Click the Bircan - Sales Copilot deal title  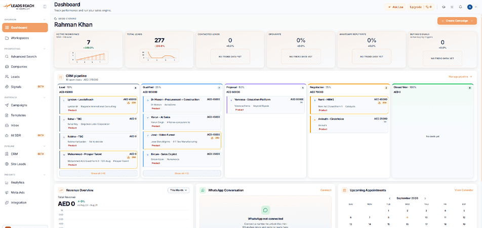[164, 154]
